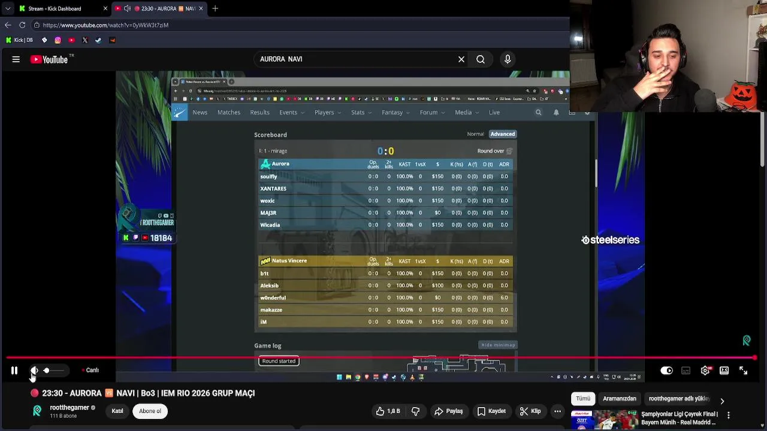
Task: Toggle Hide minimap in the game log
Action: 499,345
